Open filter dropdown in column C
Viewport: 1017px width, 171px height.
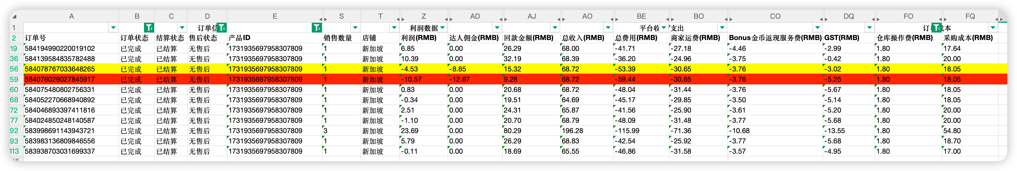(x=182, y=28)
